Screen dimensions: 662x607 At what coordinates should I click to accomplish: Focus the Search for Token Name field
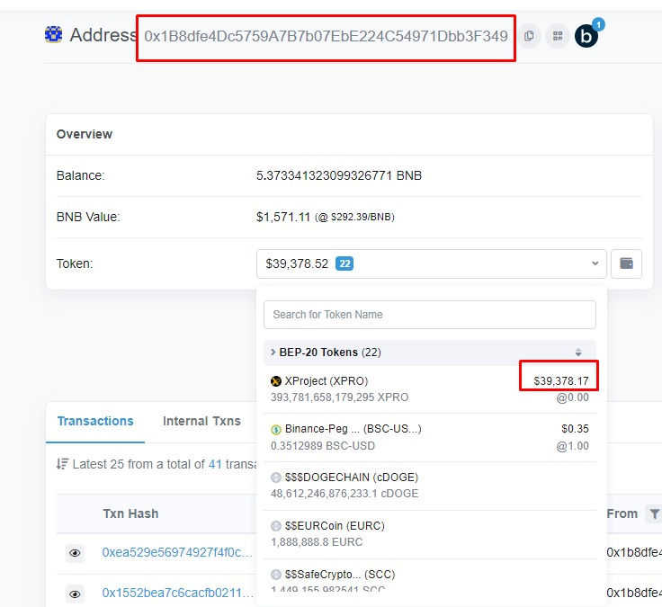pyautogui.click(x=430, y=315)
